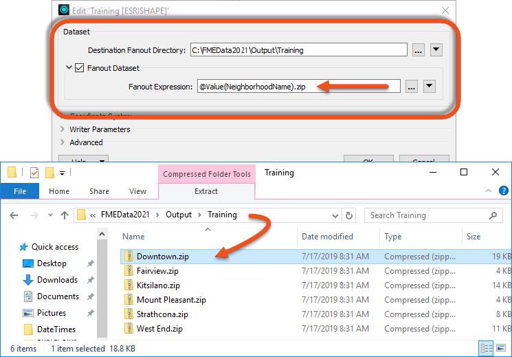Minimize the Training Explorer window
512x357 pixels.
click(x=433, y=172)
